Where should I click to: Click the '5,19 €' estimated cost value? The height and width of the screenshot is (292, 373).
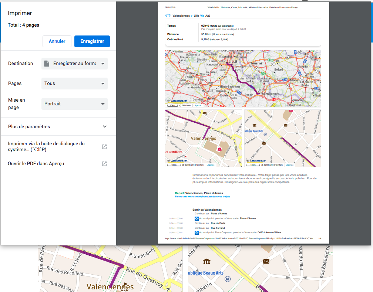pyautogui.click(x=205, y=40)
